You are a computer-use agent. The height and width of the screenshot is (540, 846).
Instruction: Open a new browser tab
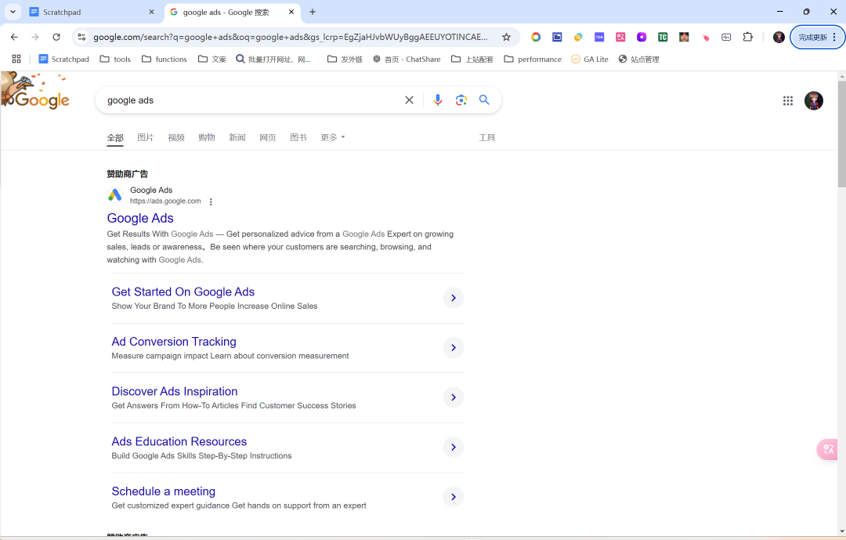click(313, 11)
